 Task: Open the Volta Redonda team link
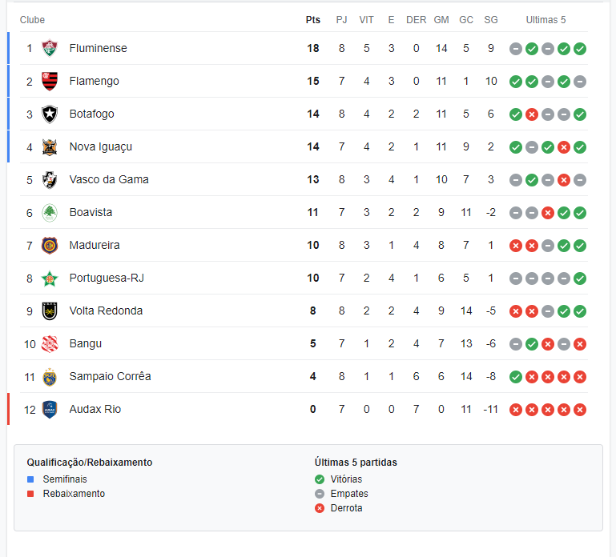pyautogui.click(x=106, y=311)
